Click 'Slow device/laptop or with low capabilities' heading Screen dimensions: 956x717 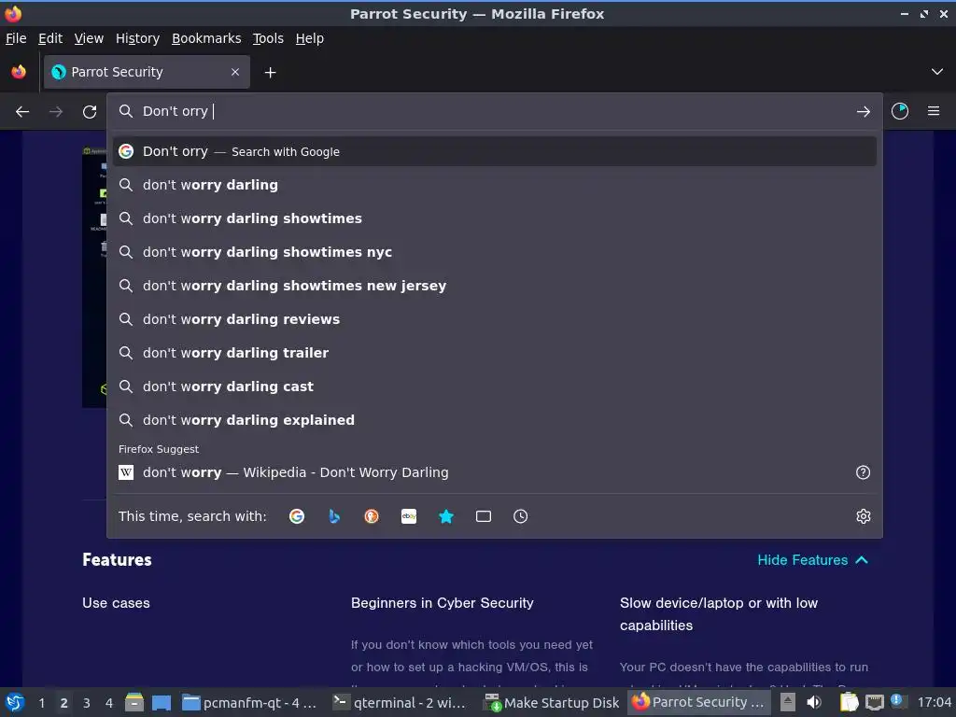coord(718,614)
